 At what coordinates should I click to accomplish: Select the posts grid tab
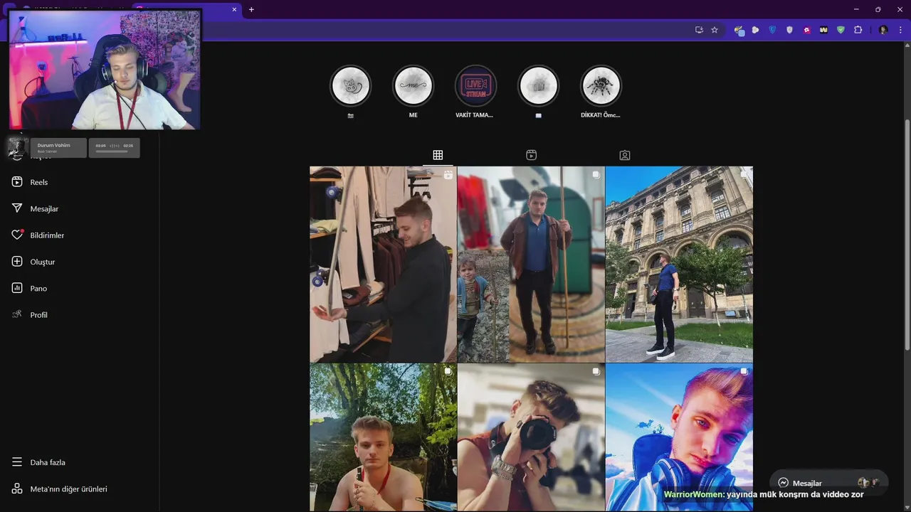[438, 155]
